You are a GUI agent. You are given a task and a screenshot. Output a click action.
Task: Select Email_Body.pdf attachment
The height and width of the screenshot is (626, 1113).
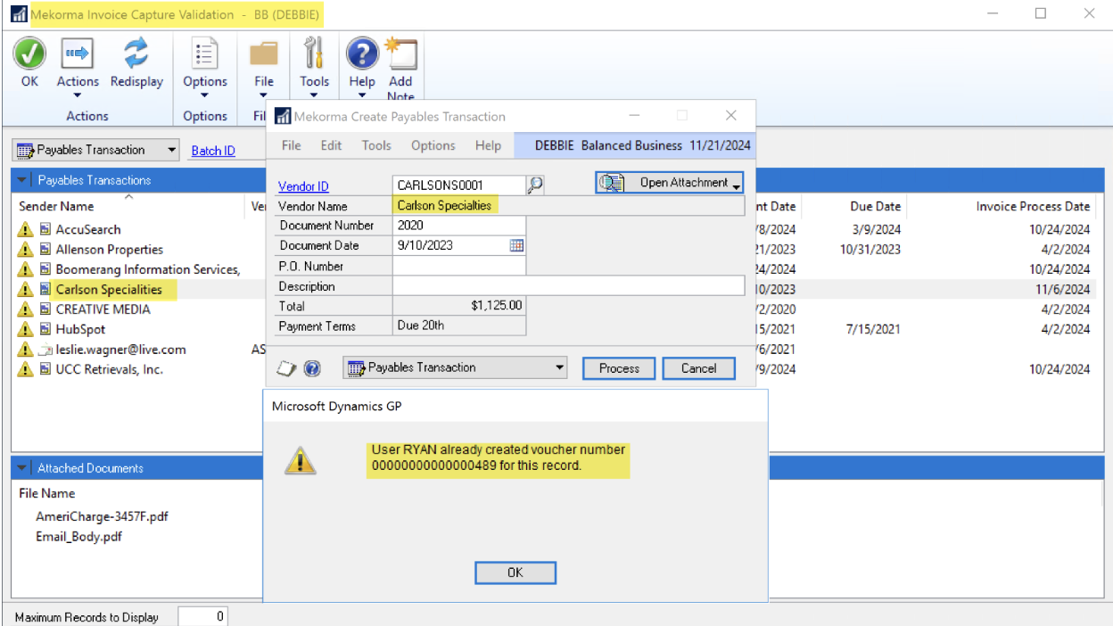pos(78,537)
